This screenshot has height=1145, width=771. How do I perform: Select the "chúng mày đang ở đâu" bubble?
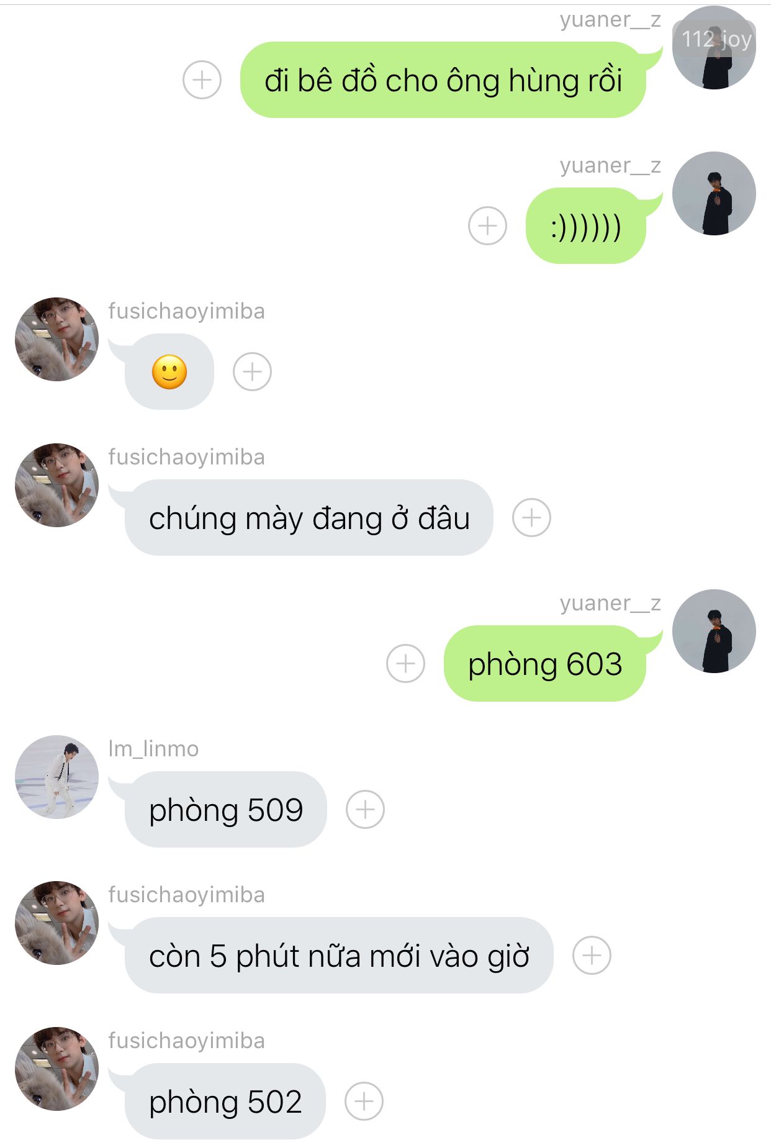click(309, 518)
